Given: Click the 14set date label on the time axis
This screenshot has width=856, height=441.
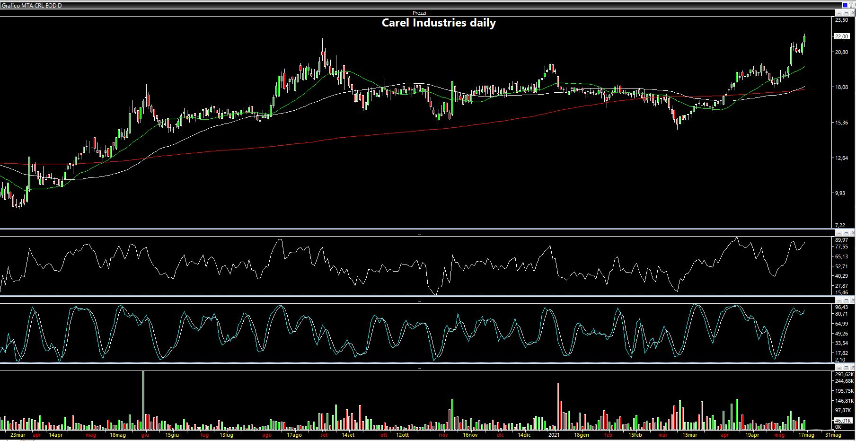Looking at the screenshot, I should tap(348, 435).
